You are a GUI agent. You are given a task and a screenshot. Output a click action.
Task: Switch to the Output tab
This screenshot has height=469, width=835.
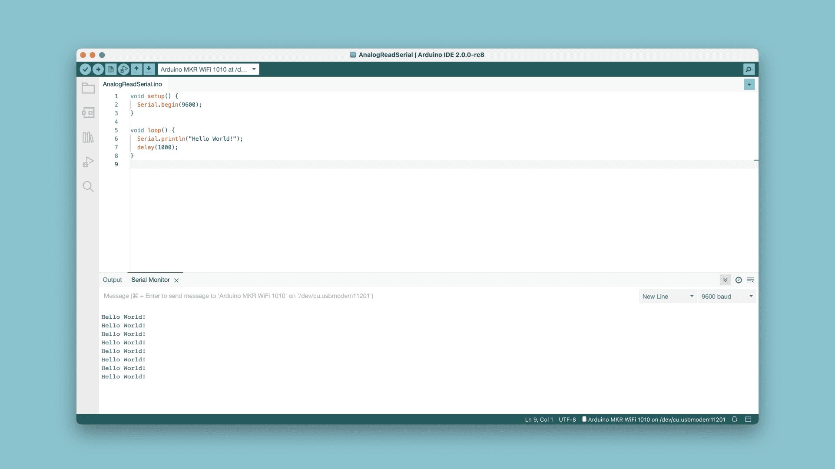coord(112,280)
